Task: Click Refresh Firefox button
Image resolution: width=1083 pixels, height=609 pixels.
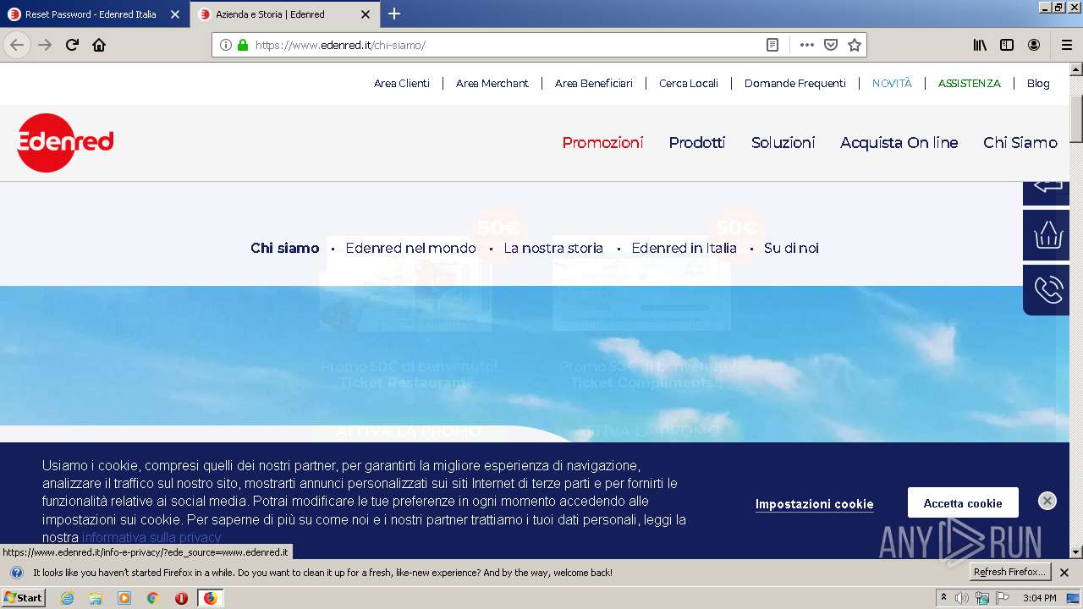Action: coord(1010,572)
